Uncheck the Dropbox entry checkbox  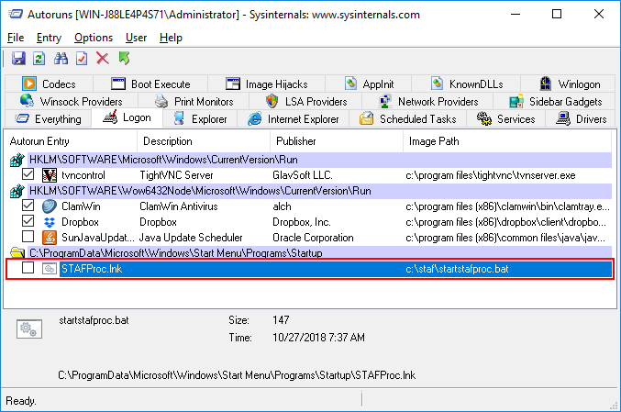[x=28, y=220]
